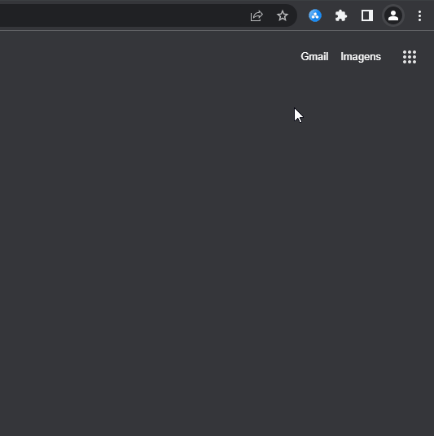Click the share this page icon

tap(256, 15)
